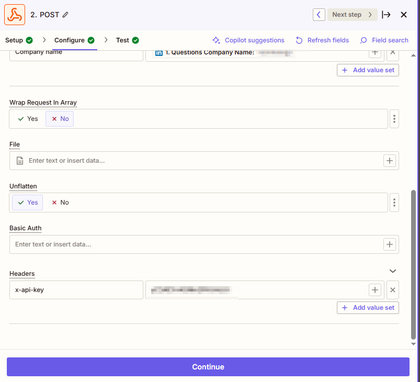Viewport: 420px width, 382px height.
Task: Click the File document icon
Action: point(20,161)
